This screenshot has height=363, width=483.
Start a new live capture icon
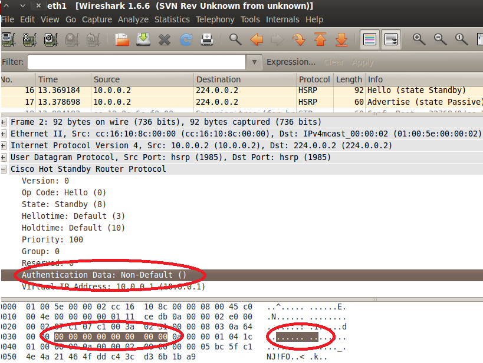pos(51,39)
